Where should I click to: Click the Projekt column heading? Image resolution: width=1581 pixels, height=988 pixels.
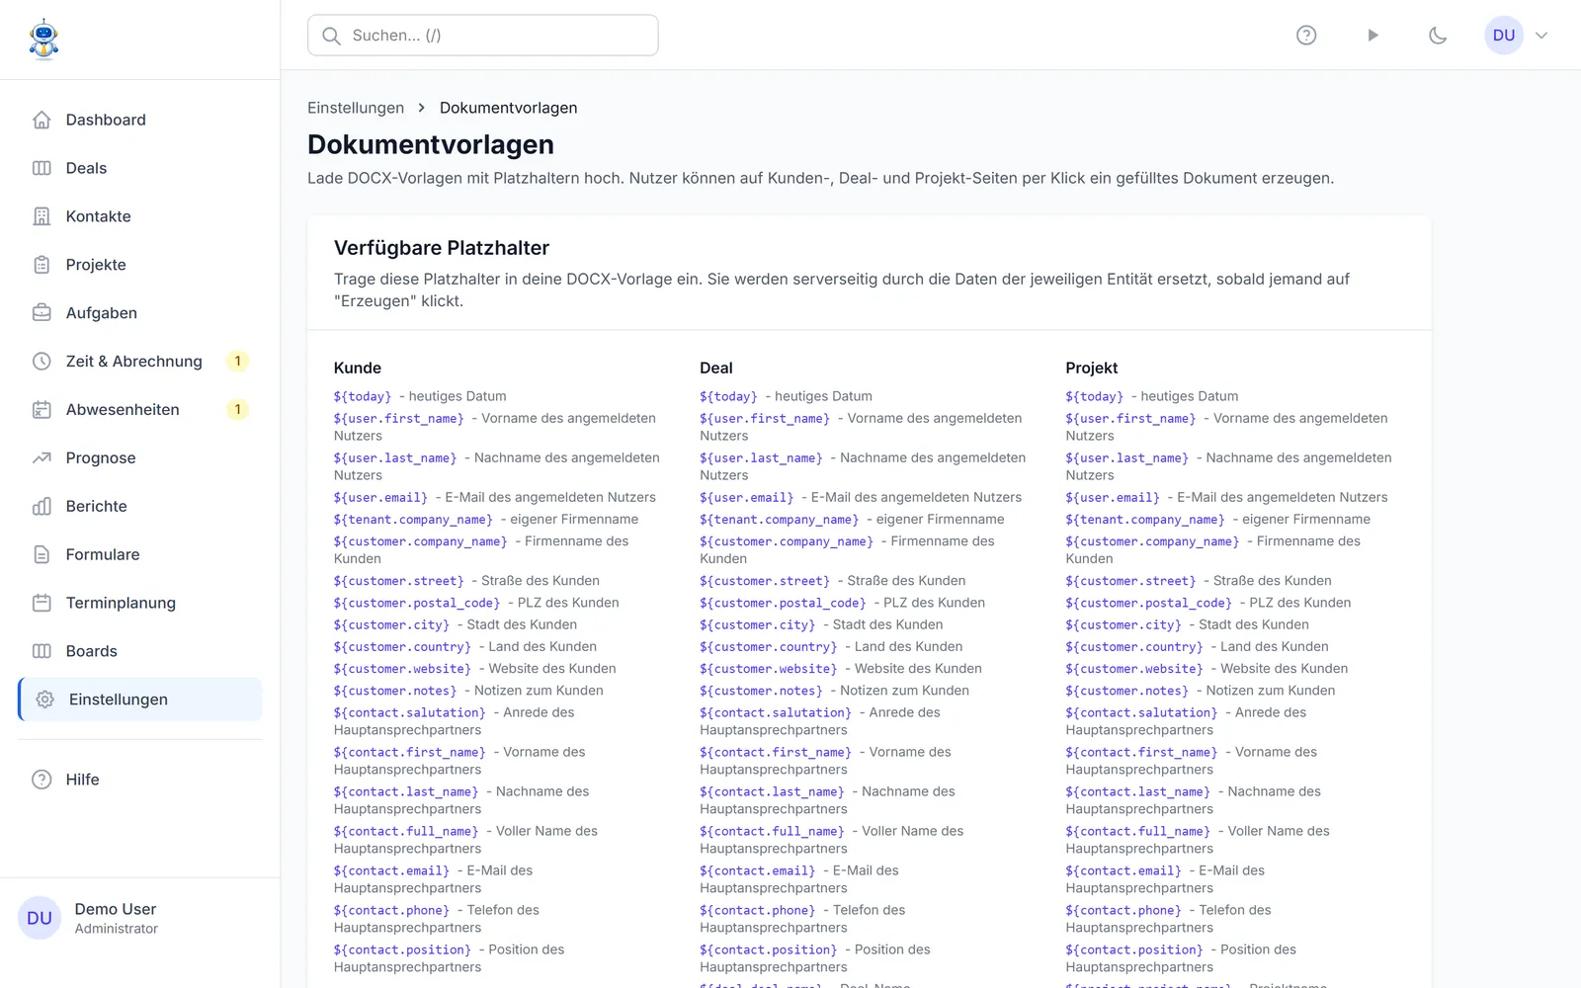[1092, 368]
